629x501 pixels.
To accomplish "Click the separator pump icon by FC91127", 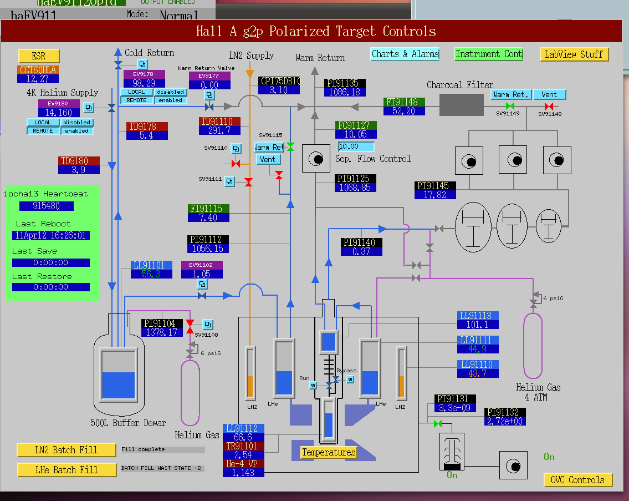I will [316, 159].
